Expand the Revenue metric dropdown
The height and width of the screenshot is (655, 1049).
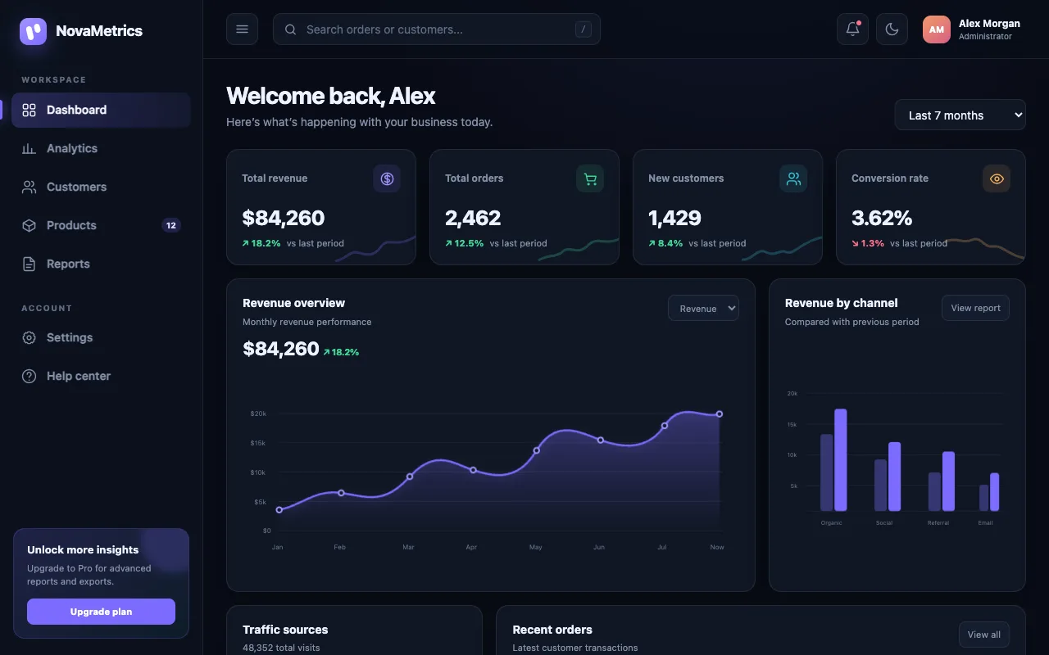(703, 308)
